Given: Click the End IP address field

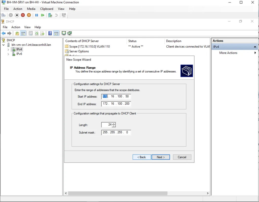Looking at the screenshot, I should tap(116, 104).
